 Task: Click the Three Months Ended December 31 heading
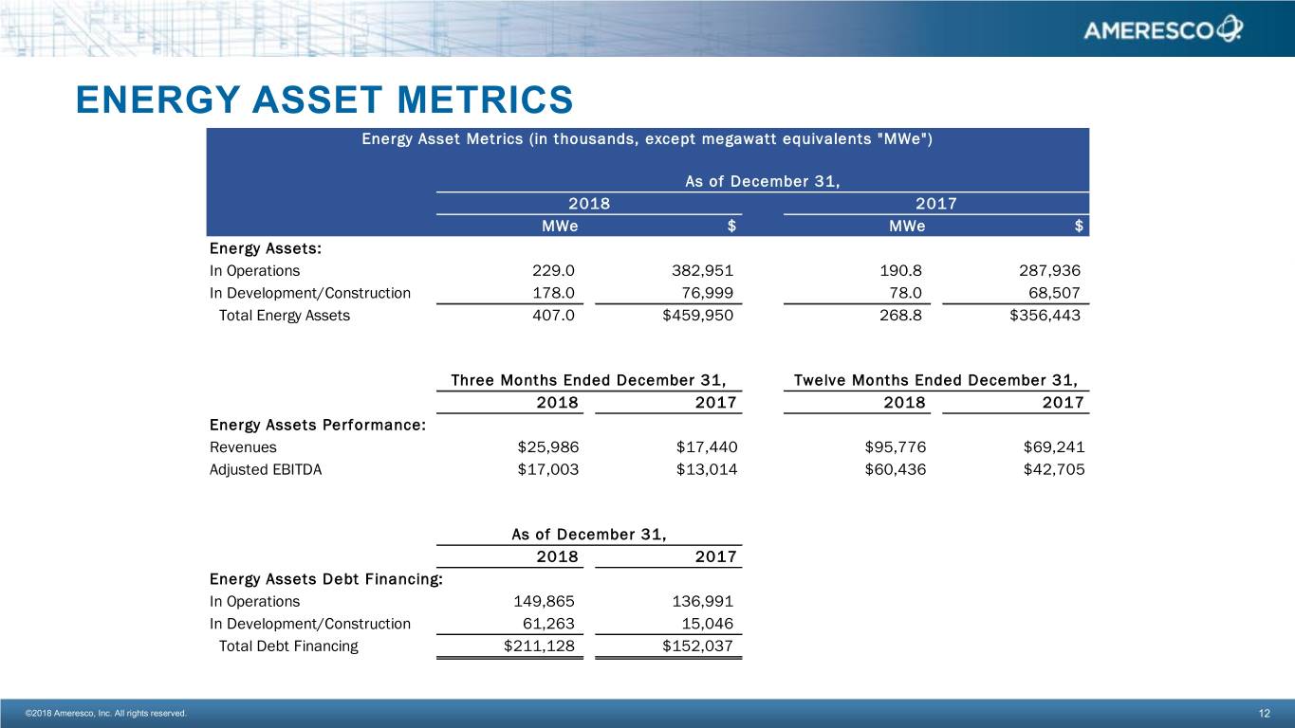588,381
